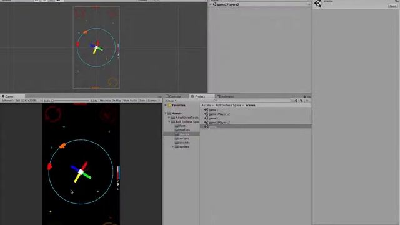Select the AssetStoreTools folder
Image resolution: width=400 pixels, height=225 pixels.
(185, 117)
